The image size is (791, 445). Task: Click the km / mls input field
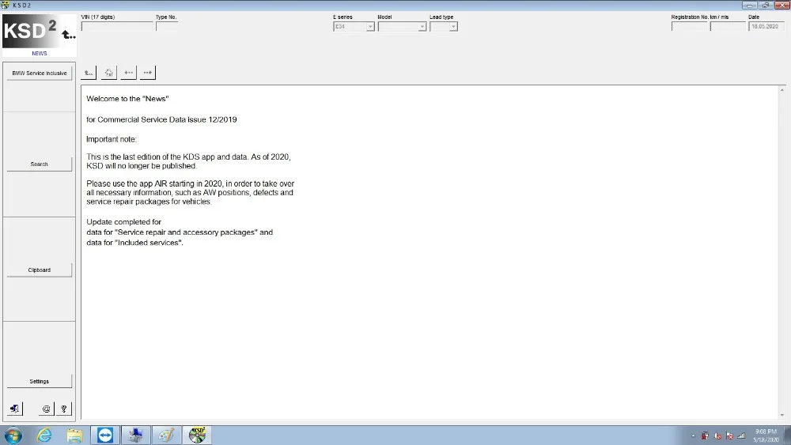pyautogui.click(x=728, y=27)
